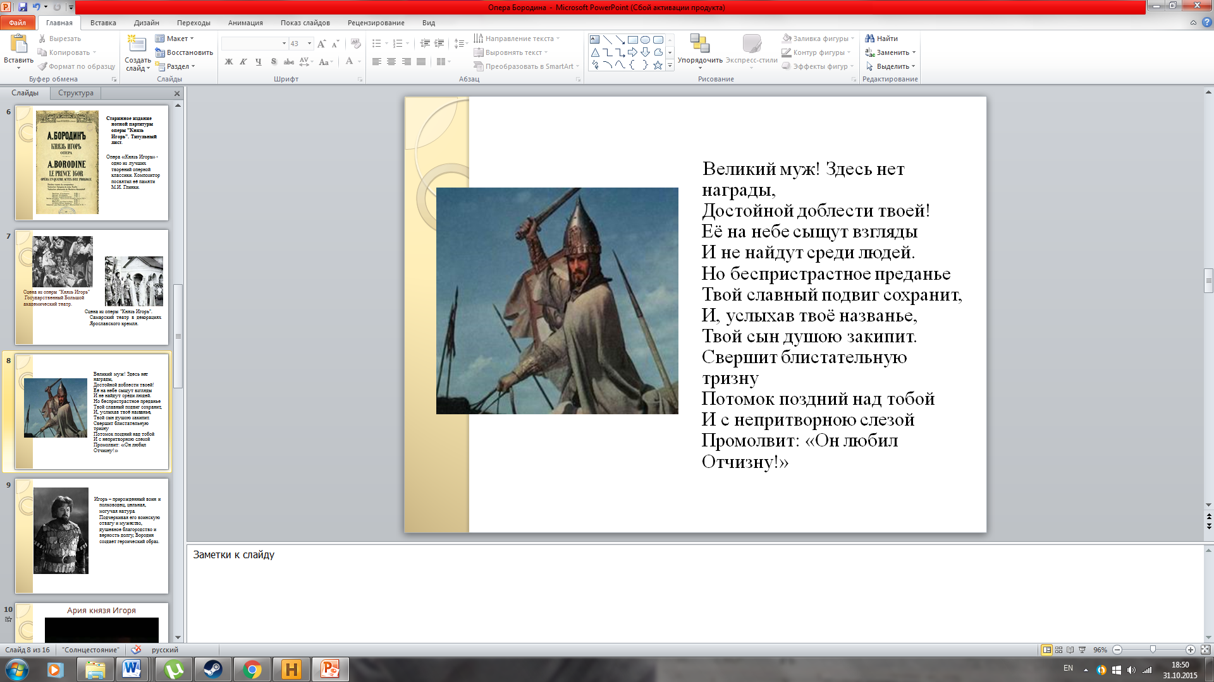Open Microsoft Word from the taskbar
This screenshot has height=682, width=1214.
[132, 669]
